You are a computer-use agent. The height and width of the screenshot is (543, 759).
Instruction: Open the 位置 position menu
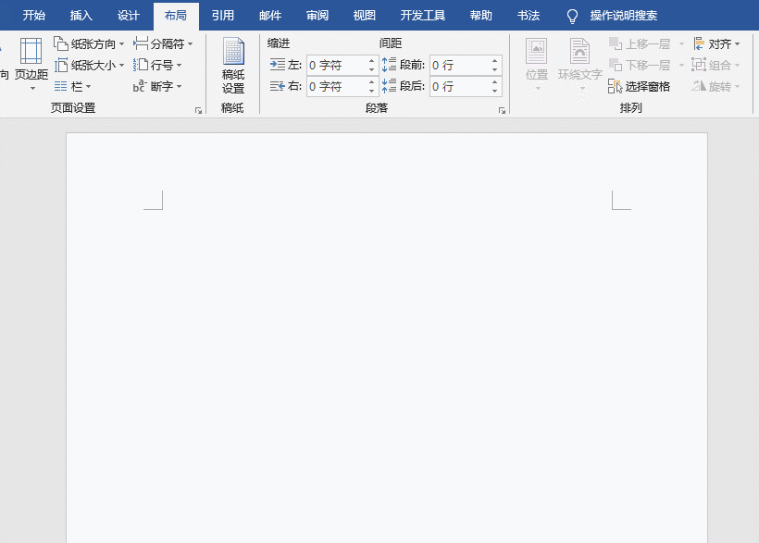click(537, 65)
